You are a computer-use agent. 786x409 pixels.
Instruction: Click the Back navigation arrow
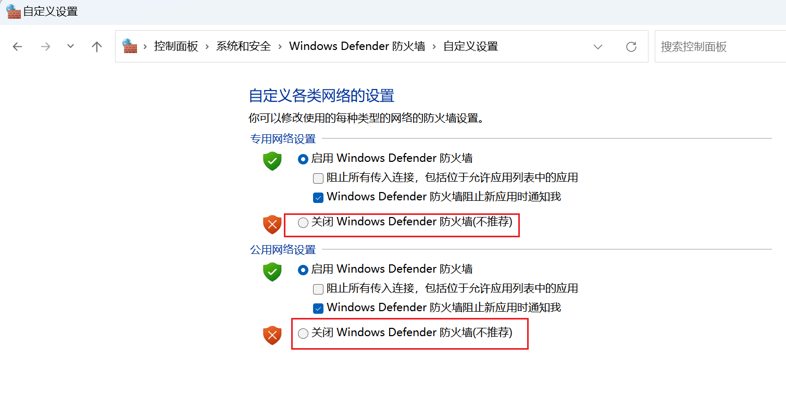[18, 47]
